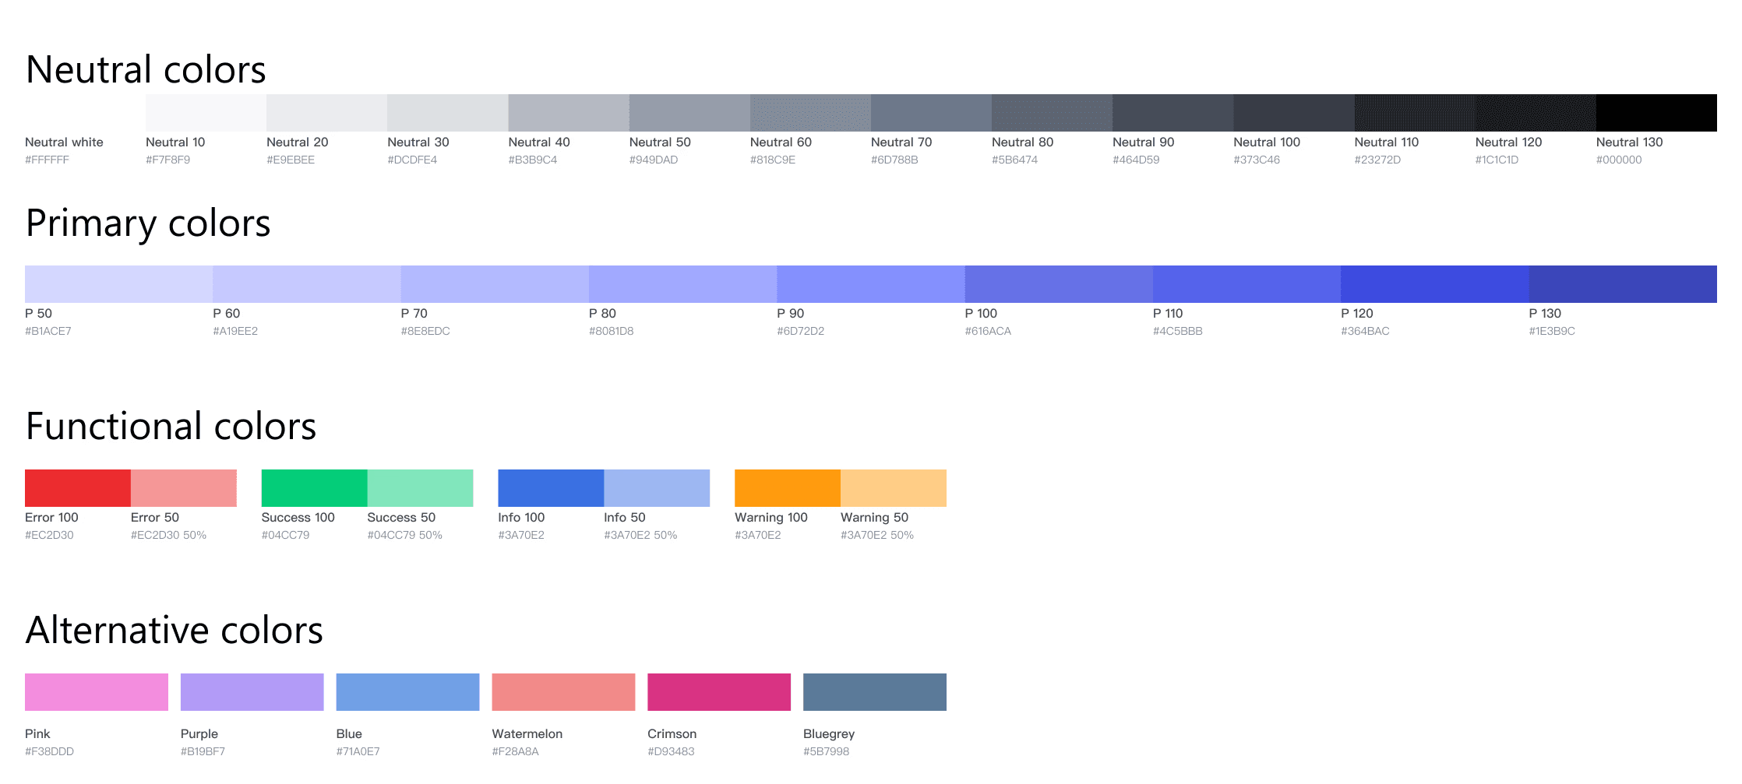Select the P 130 darkest primary swatch
Image resolution: width=1742 pixels, height=784 pixels.
pos(1623,284)
